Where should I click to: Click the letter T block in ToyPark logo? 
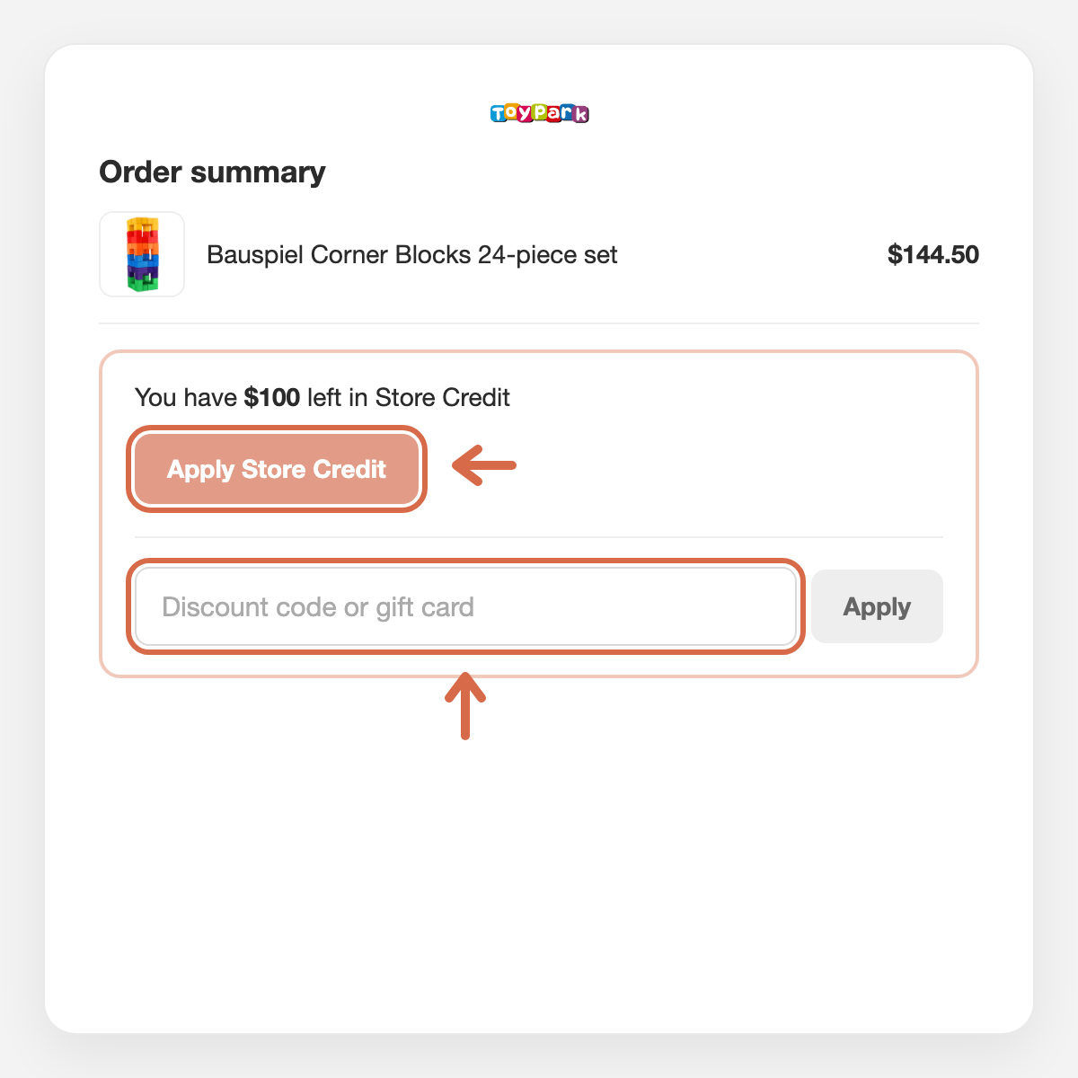[499, 114]
